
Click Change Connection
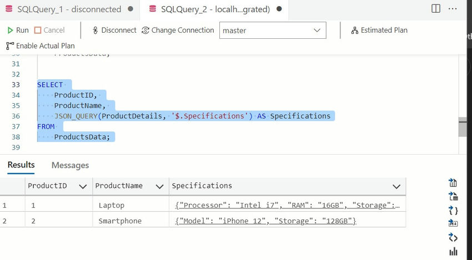click(x=178, y=30)
